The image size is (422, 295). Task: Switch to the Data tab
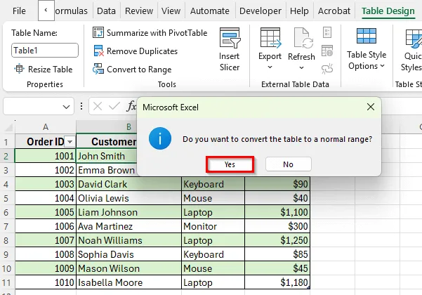106,11
